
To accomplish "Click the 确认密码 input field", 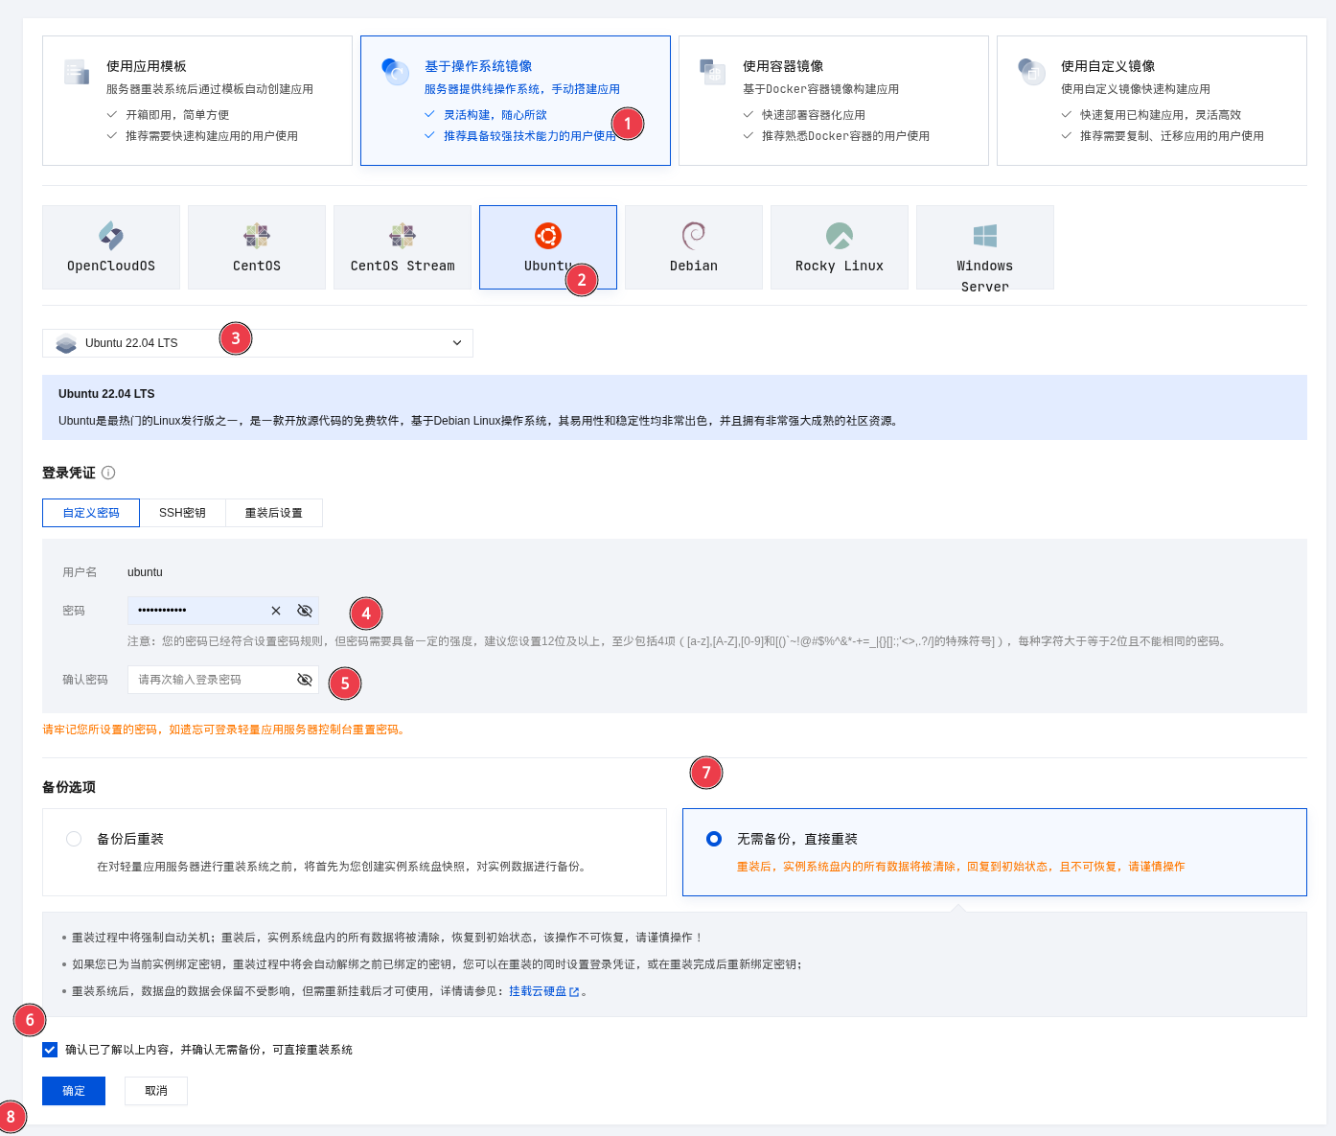I will pos(213,680).
